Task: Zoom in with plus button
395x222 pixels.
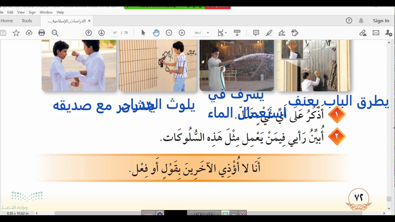Action: coord(182,33)
